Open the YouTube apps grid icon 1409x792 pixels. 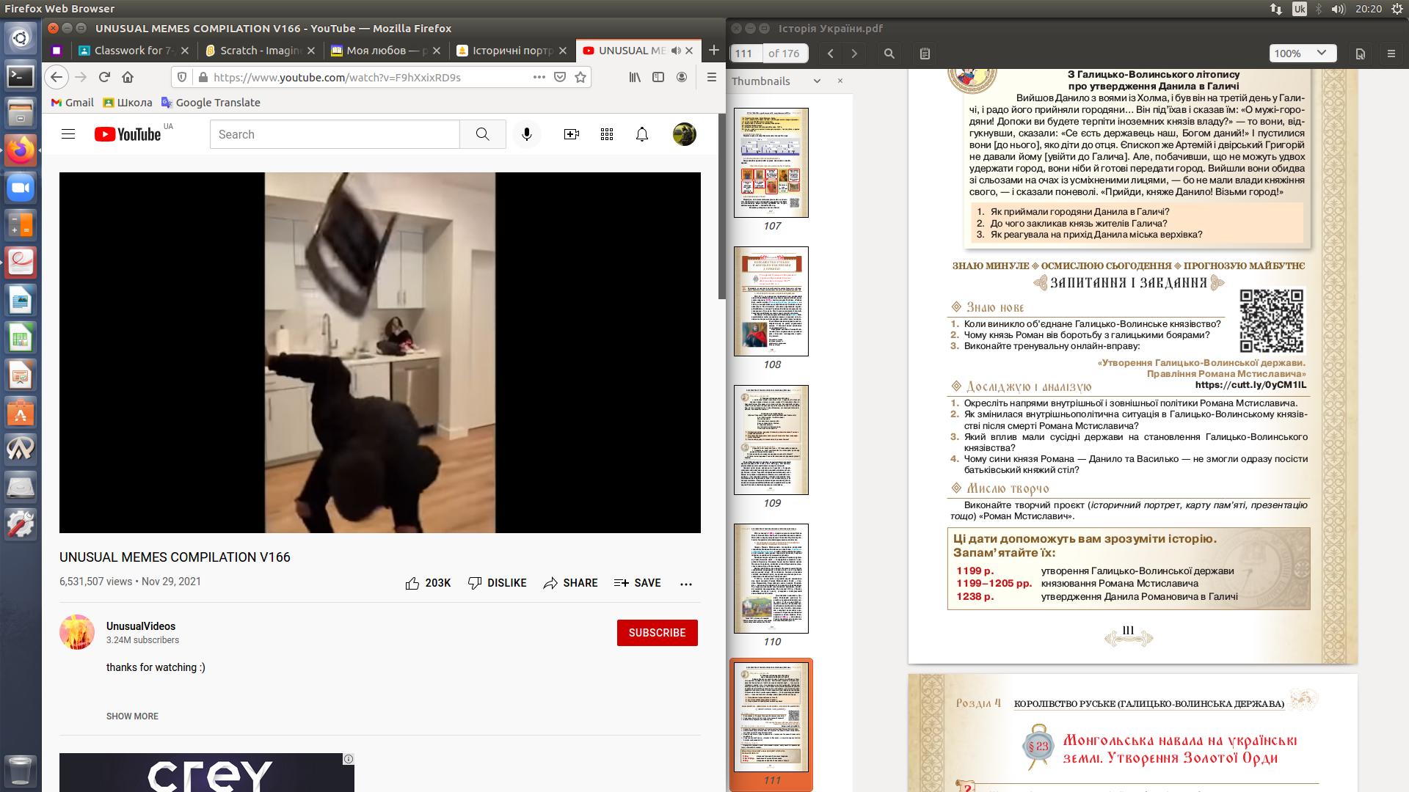[x=607, y=134]
